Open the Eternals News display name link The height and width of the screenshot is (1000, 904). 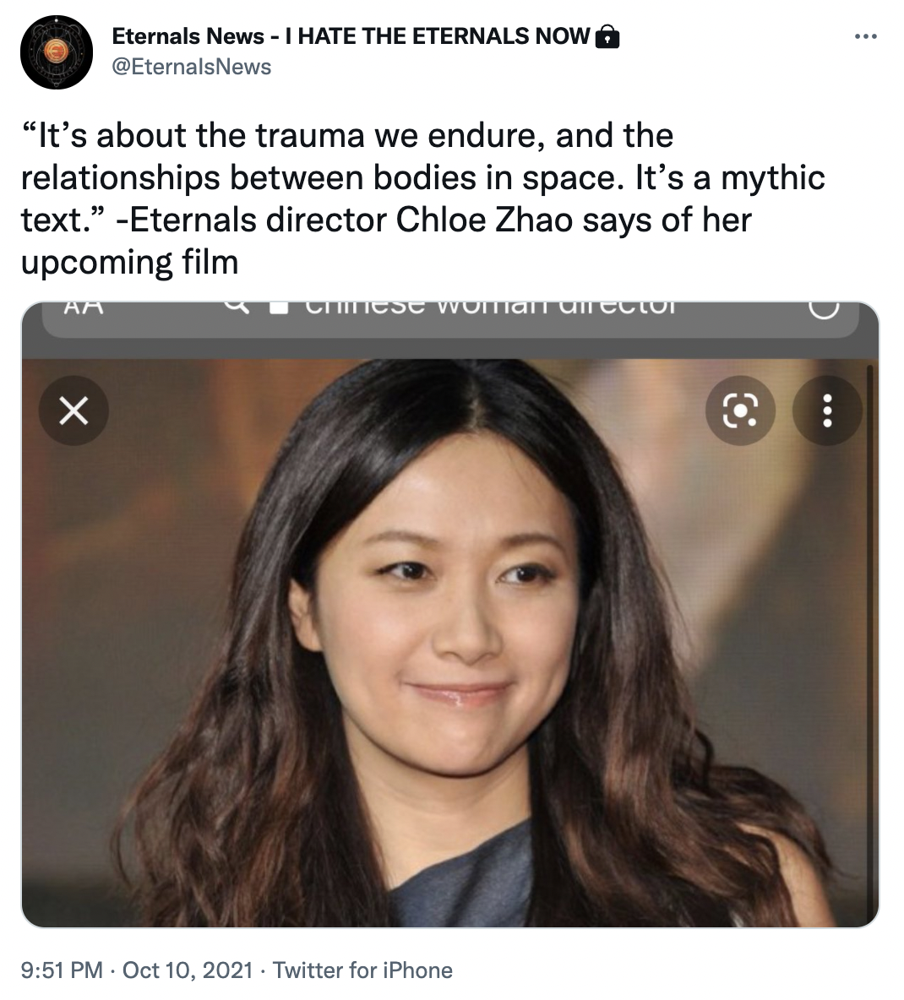pyautogui.click(x=351, y=36)
